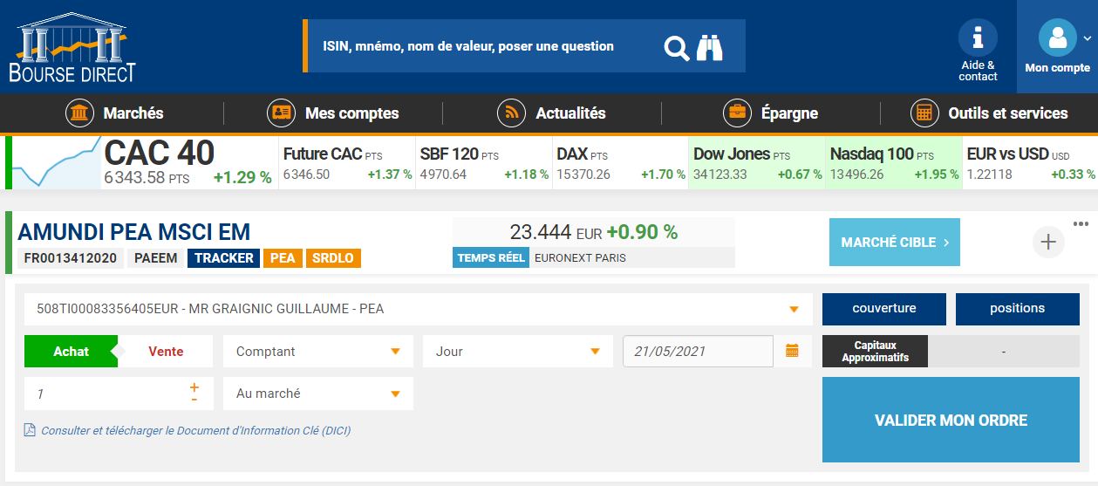The image size is (1098, 486).
Task: Expand the Mon compte chevron
Action: pyautogui.click(x=1087, y=38)
